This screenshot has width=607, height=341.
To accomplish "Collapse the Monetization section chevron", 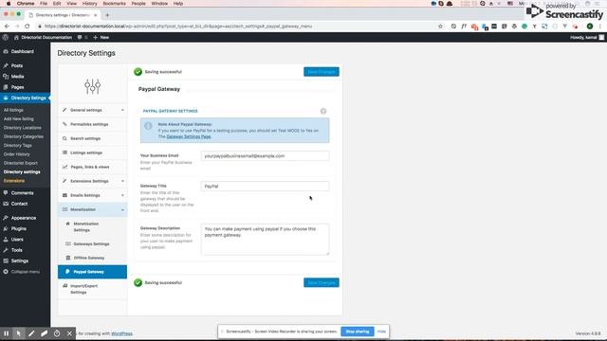I will click(x=122, y=210).
